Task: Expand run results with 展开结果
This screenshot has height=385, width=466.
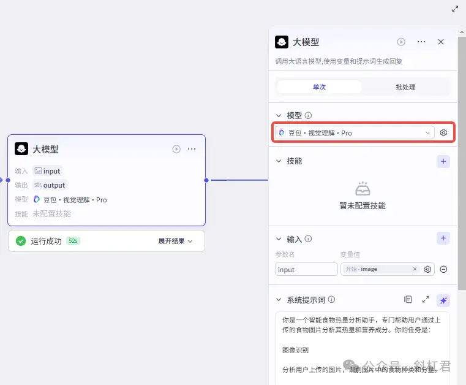Action: pos(175,241)
